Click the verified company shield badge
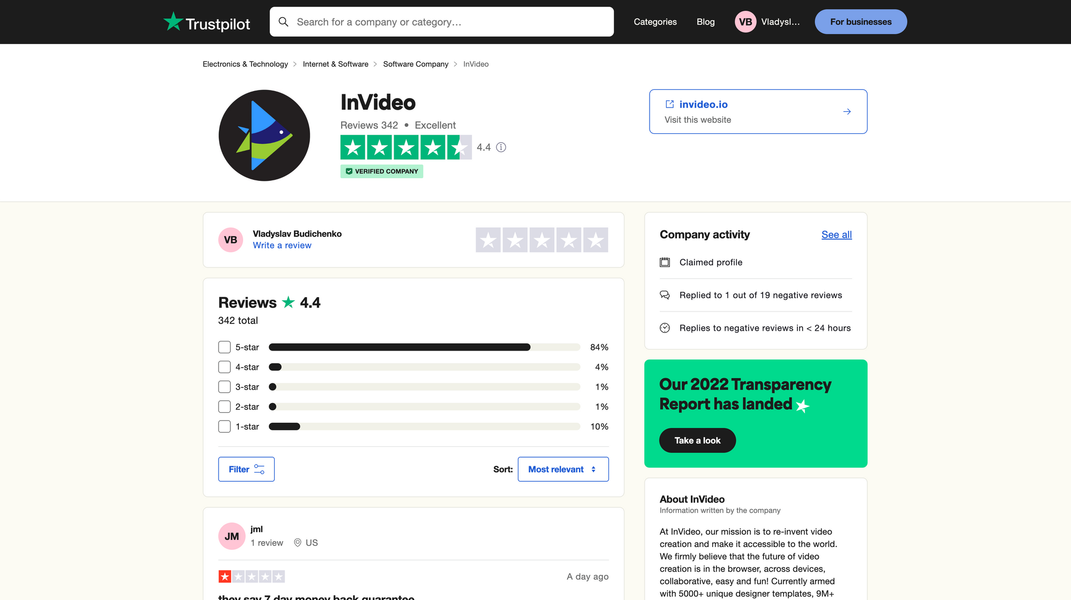This screenshot has width=1071, height=600. (382, 171)
